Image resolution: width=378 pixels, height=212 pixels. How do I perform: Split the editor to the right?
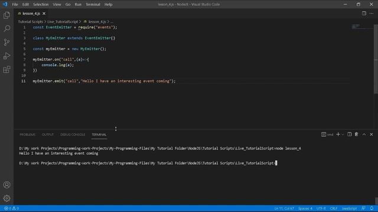click(364, 14)
